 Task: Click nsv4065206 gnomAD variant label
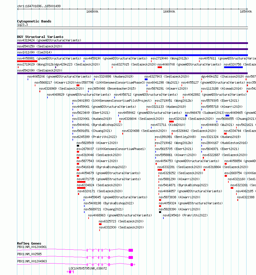click(59, 76)
